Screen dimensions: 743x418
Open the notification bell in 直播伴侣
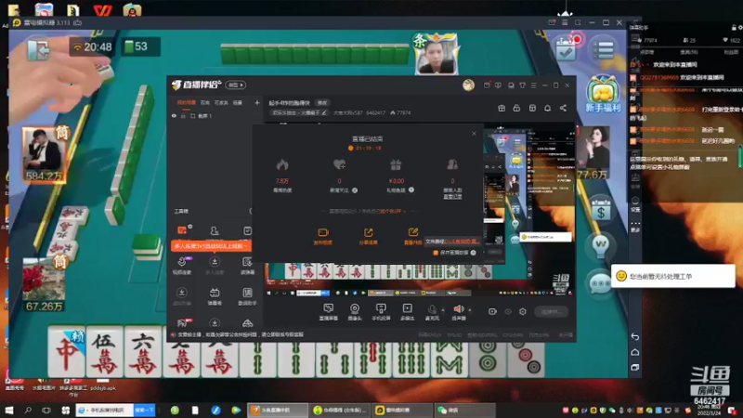547,108
